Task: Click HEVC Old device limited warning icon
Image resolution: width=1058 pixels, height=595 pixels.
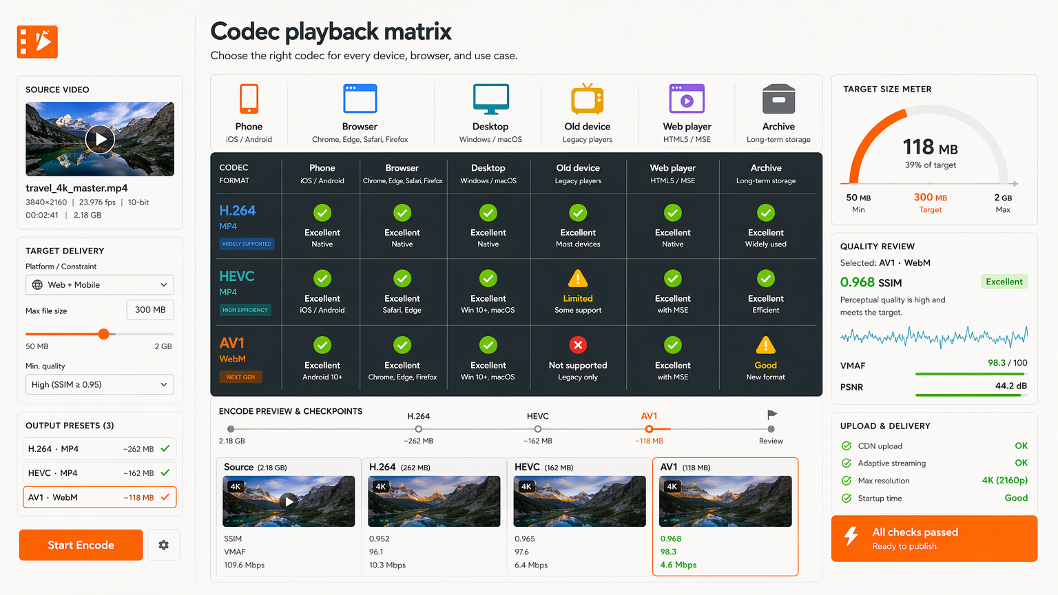Action: tap(577, 278)
